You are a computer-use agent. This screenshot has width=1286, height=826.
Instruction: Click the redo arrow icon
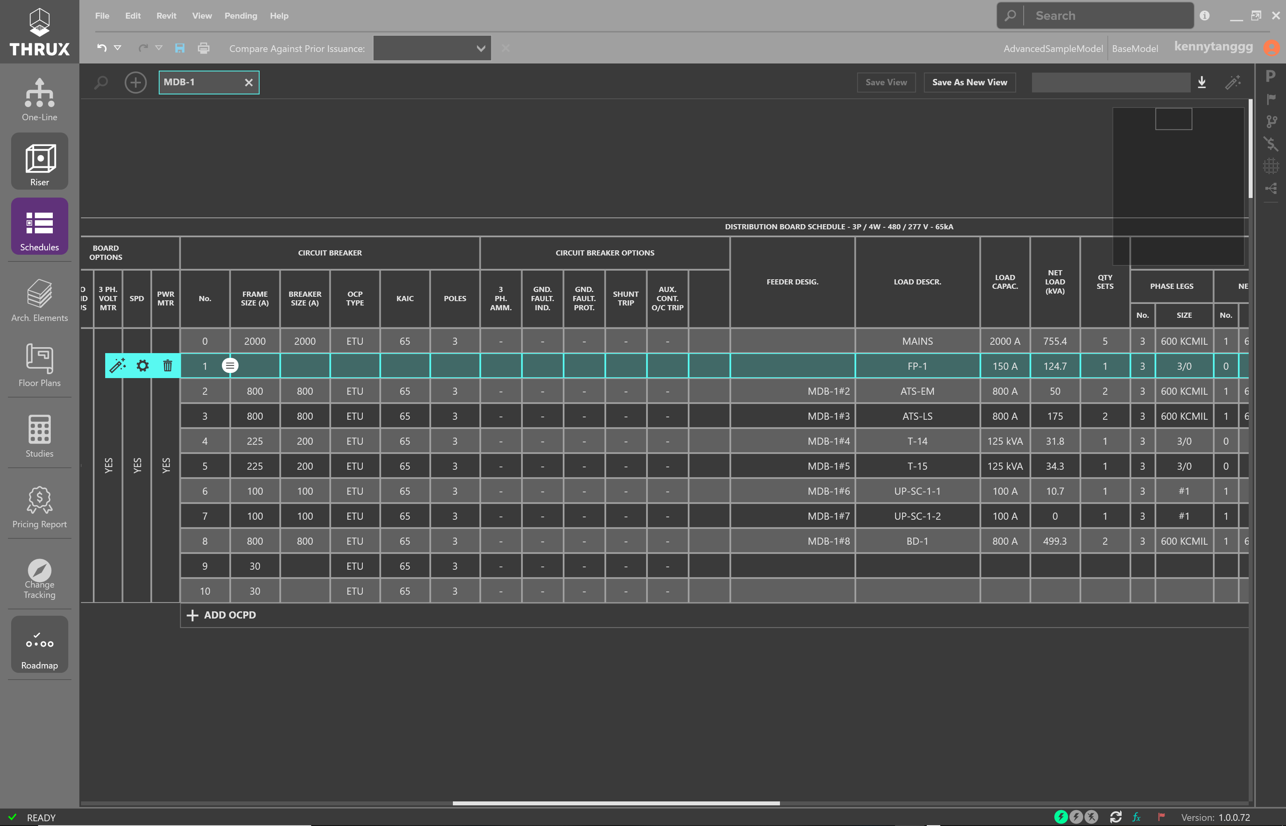coord(143,48)
